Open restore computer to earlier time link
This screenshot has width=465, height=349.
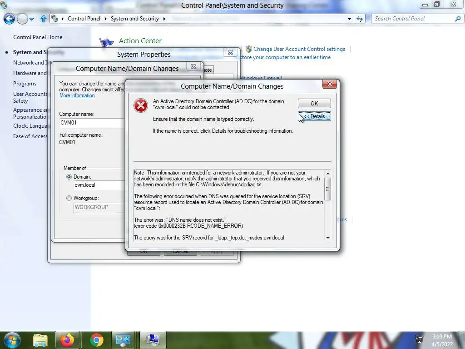coord(285,57)
